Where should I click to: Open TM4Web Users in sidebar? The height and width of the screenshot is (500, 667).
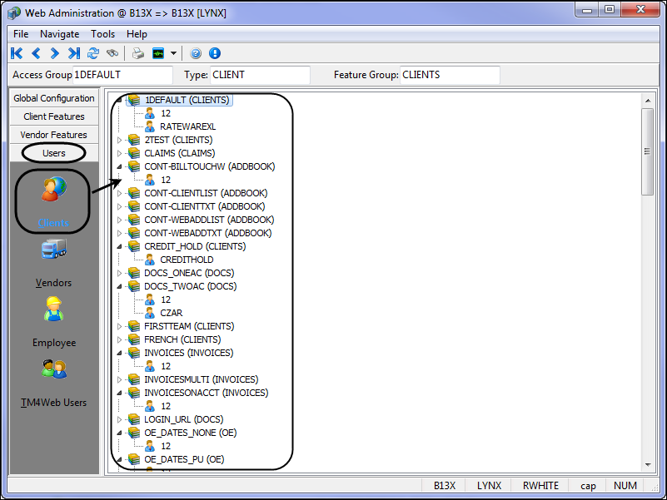click(53, 369)
